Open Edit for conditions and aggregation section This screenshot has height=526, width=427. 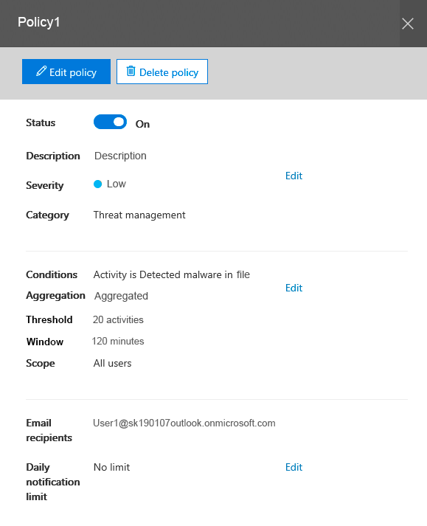[x=294, y=288]
